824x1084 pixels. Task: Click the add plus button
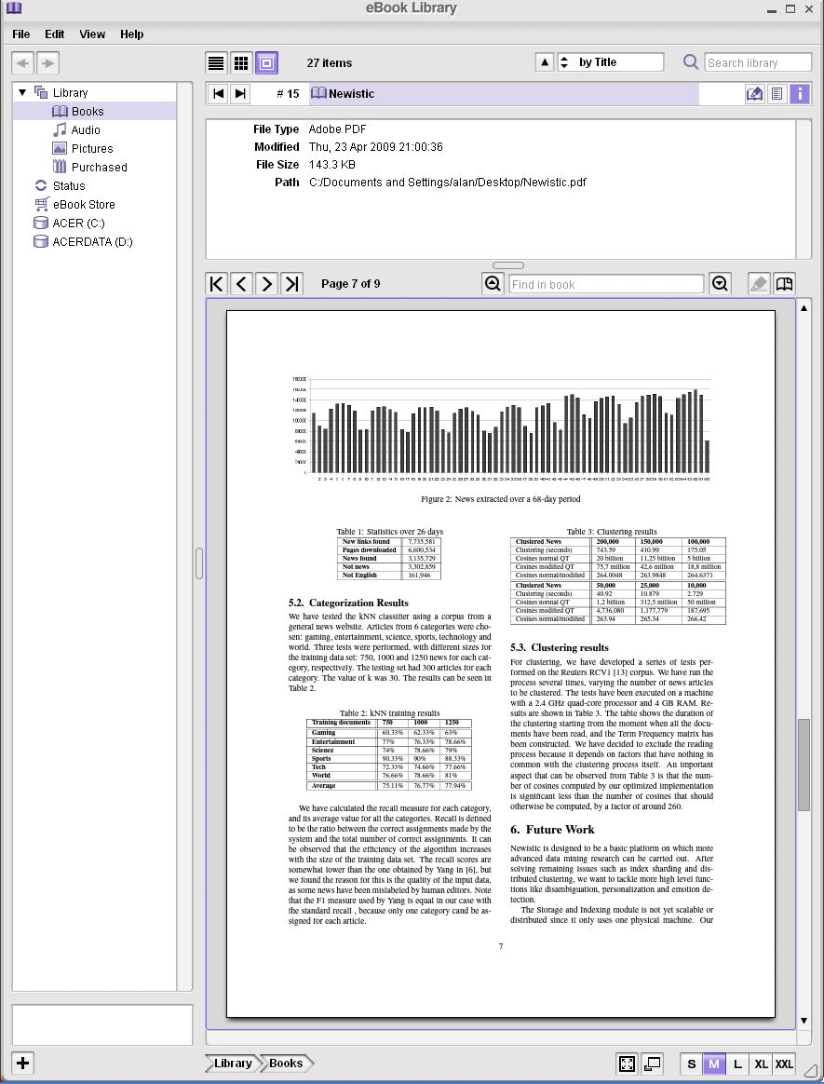click(x=23, y=1064)
